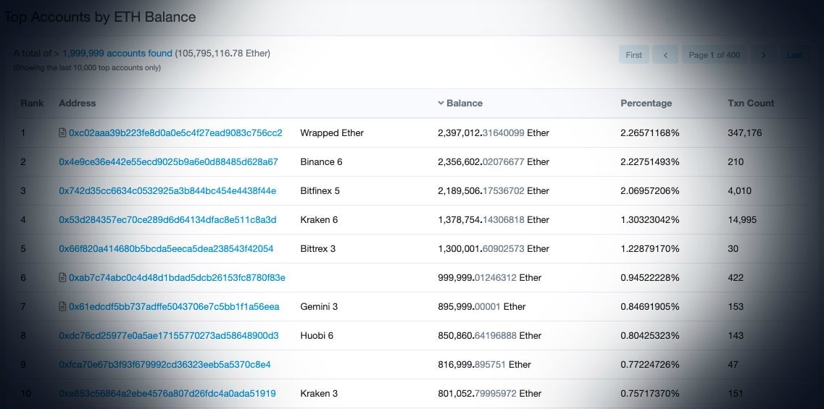Viewport: 824px width, 409px height.
Task: Click transaction count 4,010
Action: click(740, 190)
